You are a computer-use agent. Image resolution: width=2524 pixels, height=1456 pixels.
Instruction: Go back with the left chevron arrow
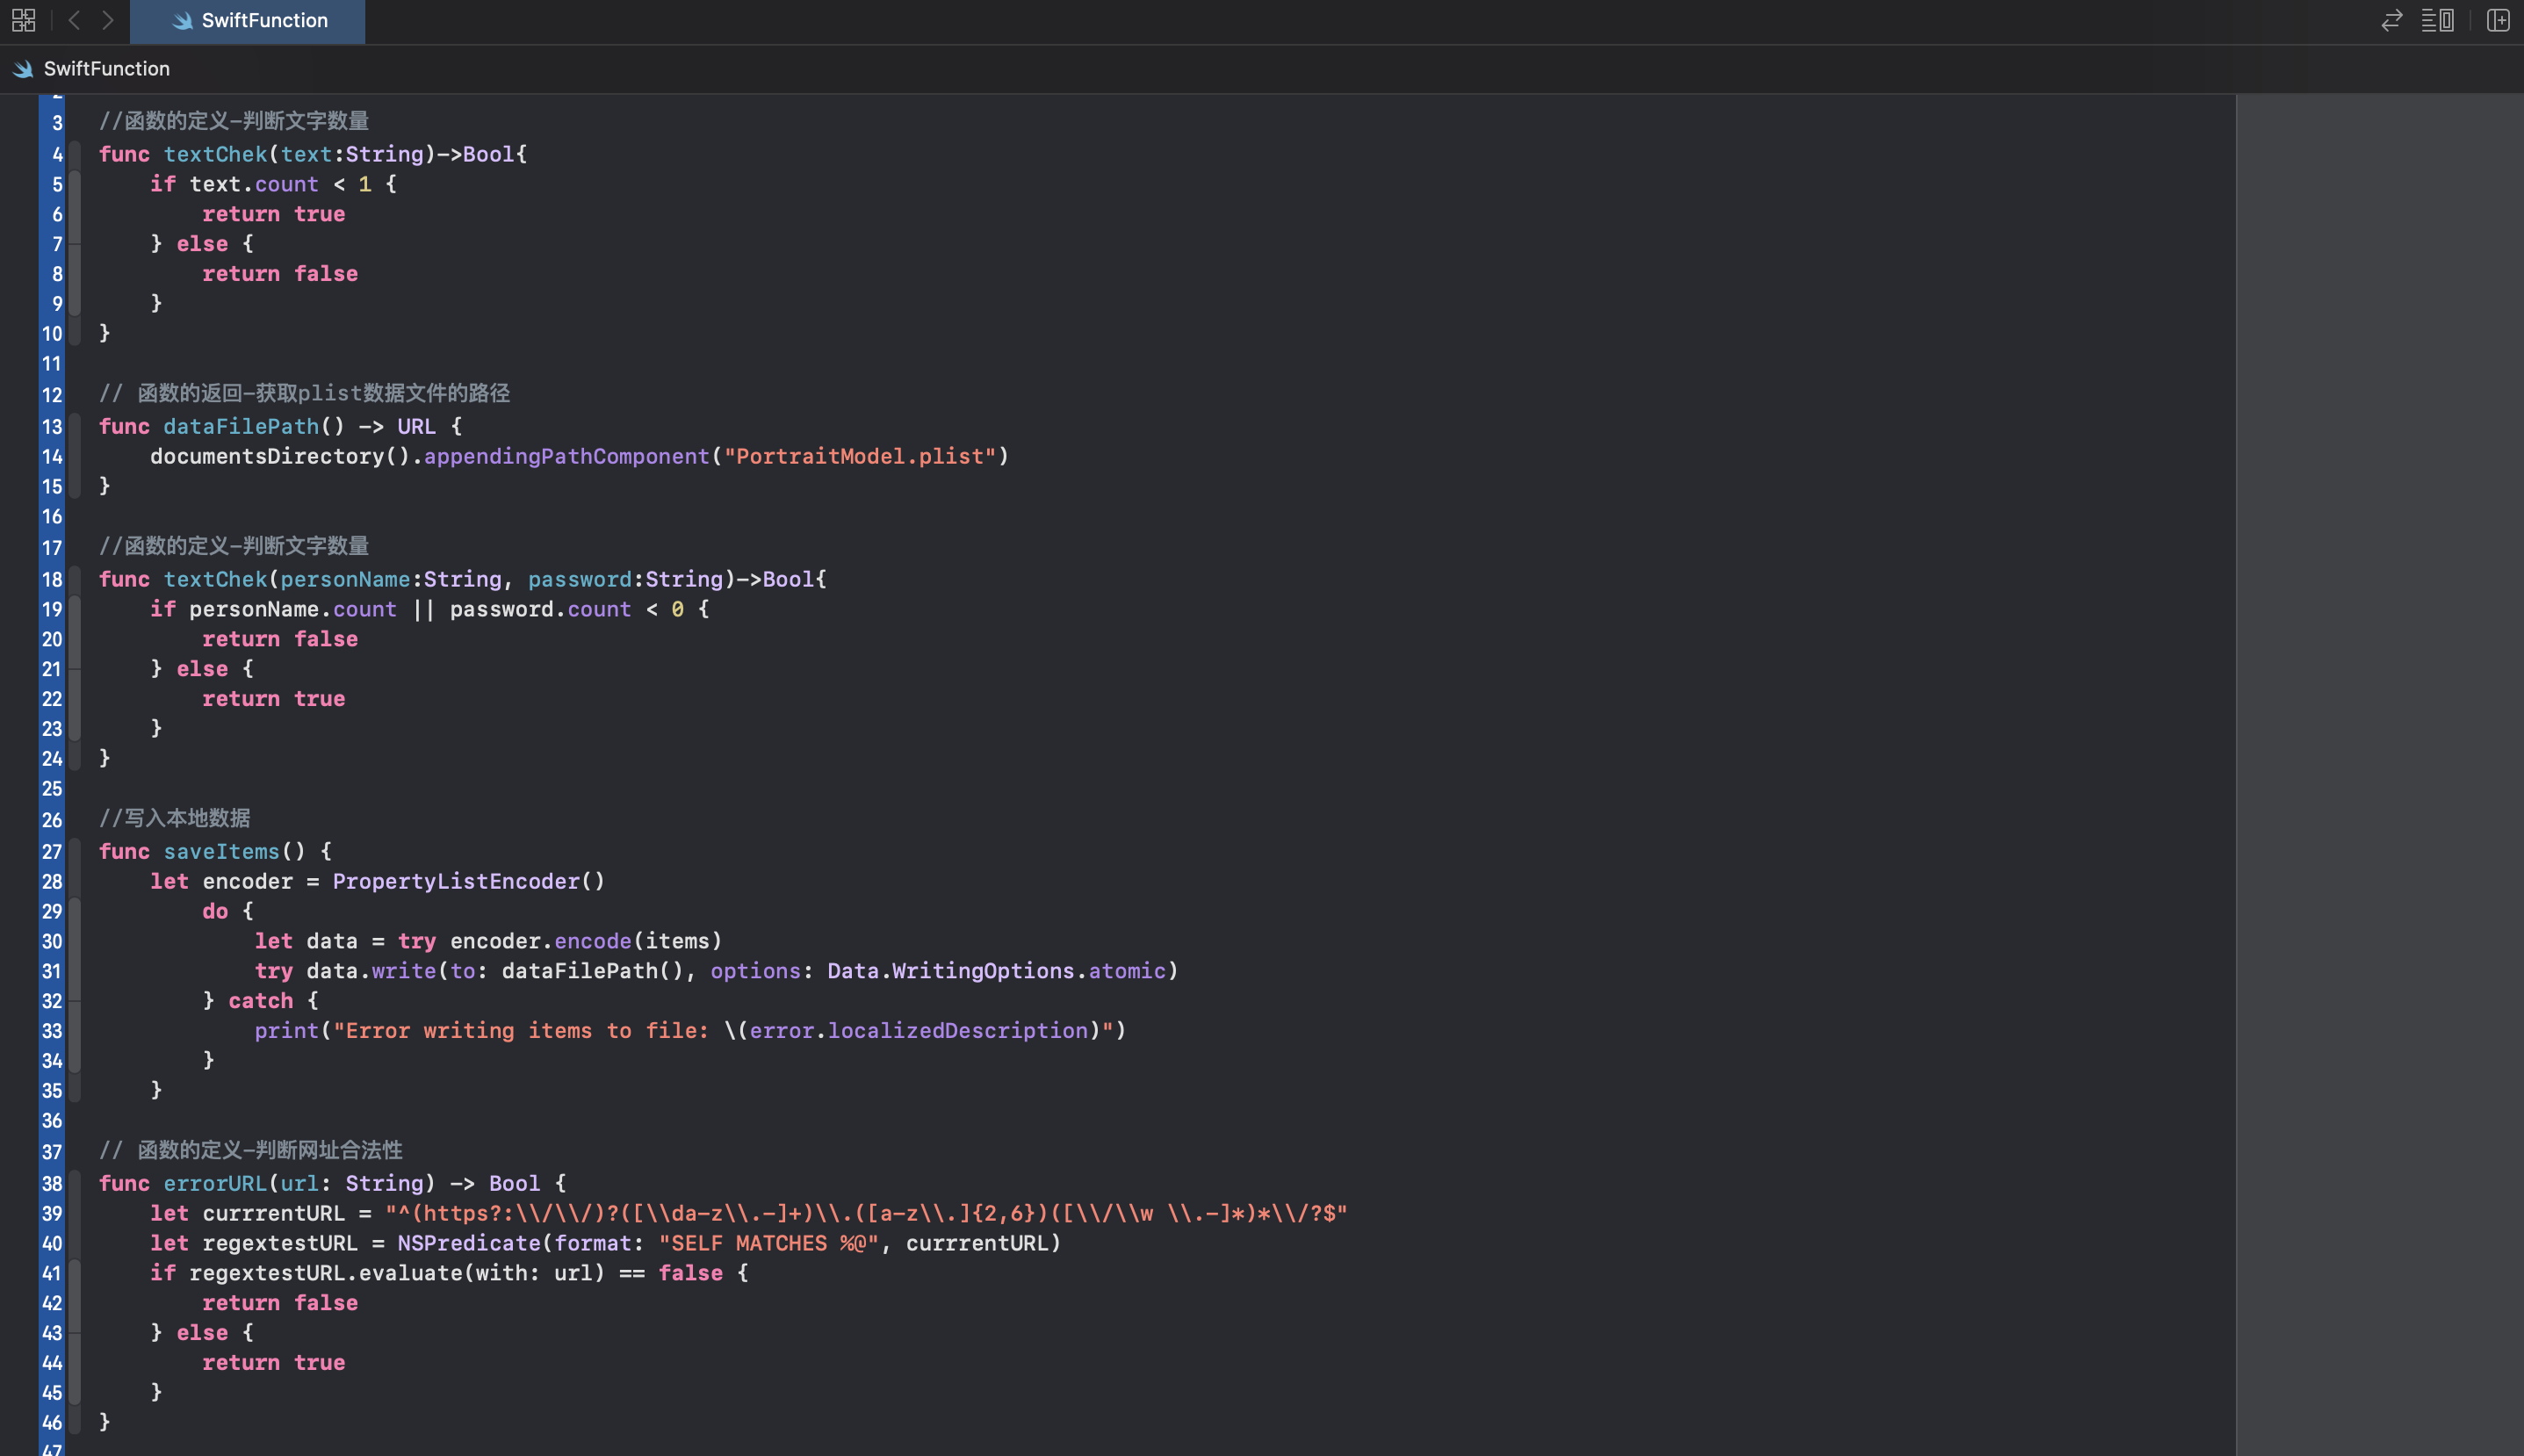[74, 20]
